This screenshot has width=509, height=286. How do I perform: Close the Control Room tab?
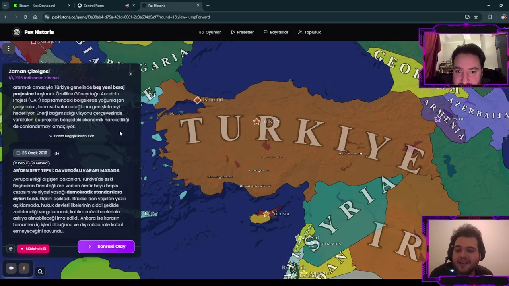134,6
